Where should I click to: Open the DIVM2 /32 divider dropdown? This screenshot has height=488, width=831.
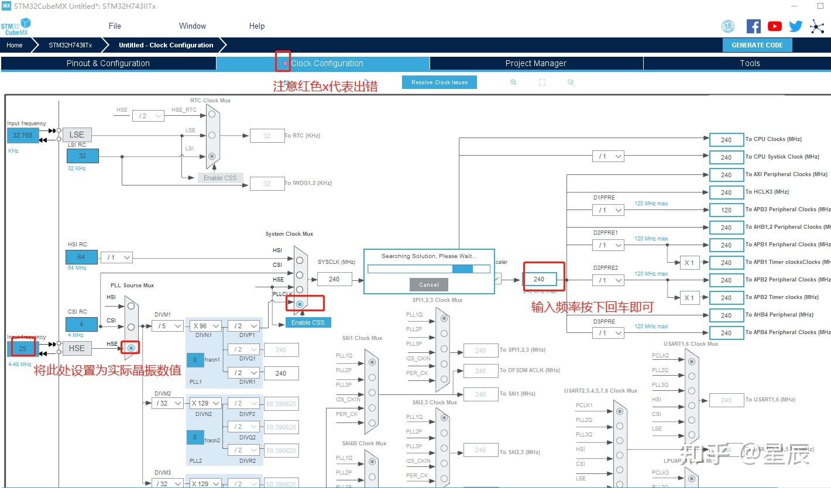tap(167, 403)
